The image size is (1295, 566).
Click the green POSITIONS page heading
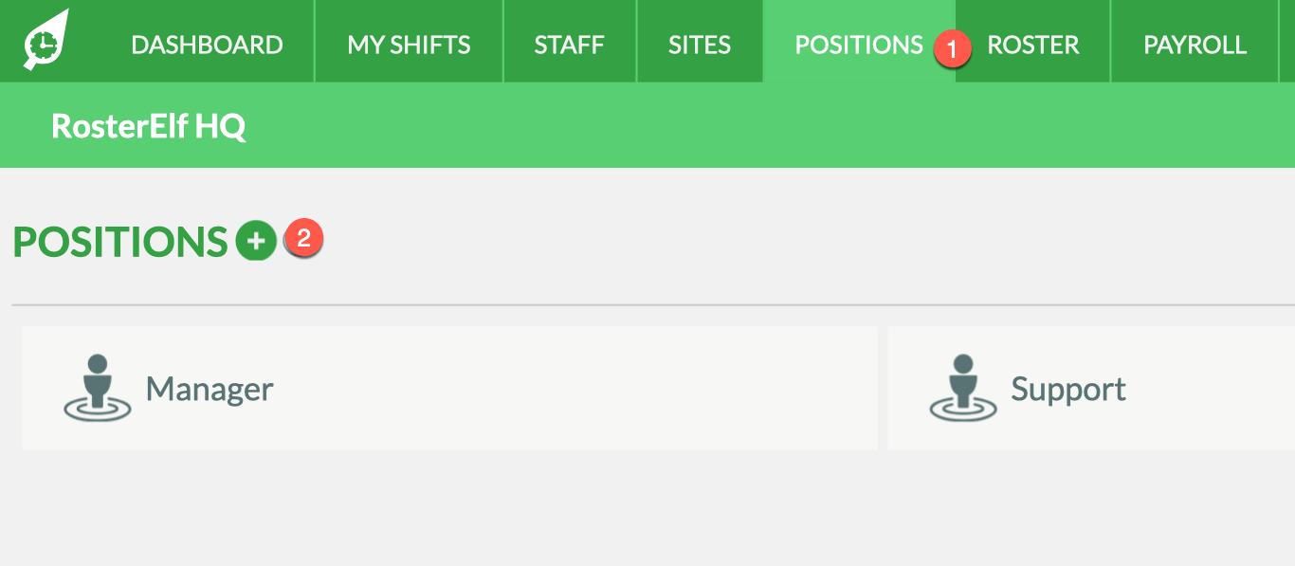click(x=120, y=242)
